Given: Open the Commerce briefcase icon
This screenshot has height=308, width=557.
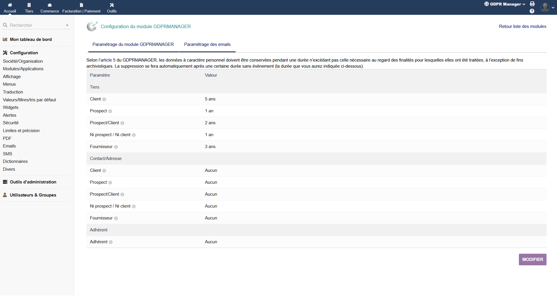Looking at the screenshot, I should 50,5.
